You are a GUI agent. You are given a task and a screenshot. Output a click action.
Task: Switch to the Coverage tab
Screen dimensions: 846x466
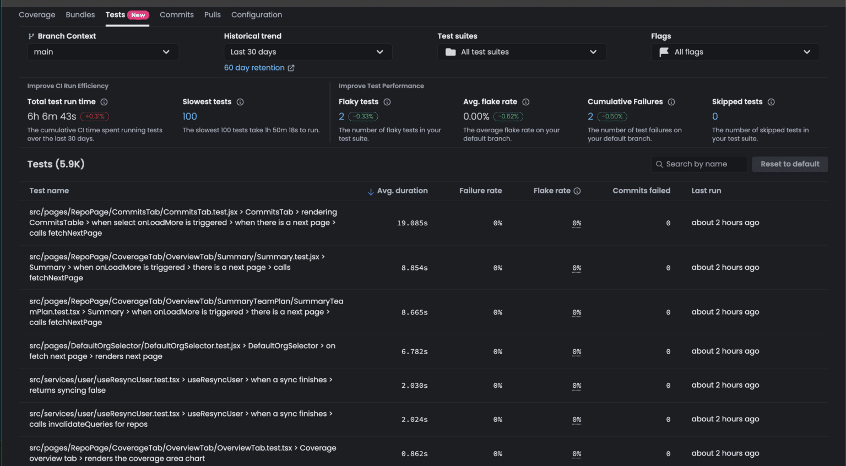[36, 14]
